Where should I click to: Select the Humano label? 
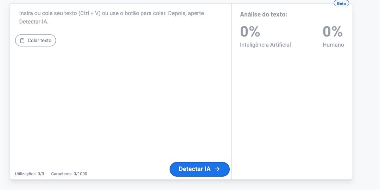pos(333,45)
